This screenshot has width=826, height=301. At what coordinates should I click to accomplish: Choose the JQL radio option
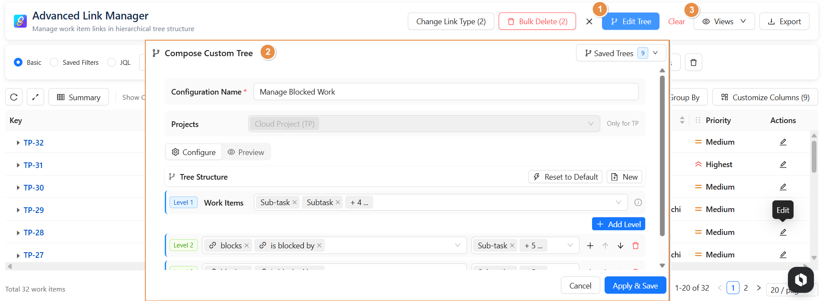tap(112, 62)
